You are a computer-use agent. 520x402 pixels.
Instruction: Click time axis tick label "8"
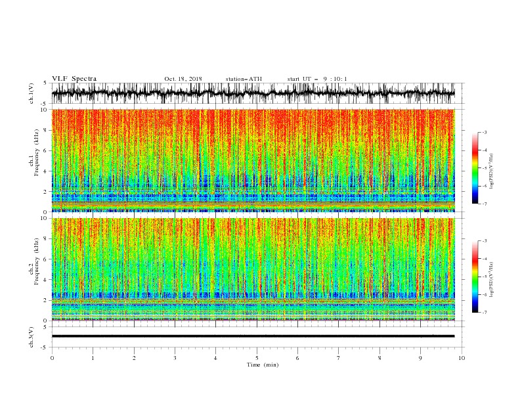tap(379, 358)
